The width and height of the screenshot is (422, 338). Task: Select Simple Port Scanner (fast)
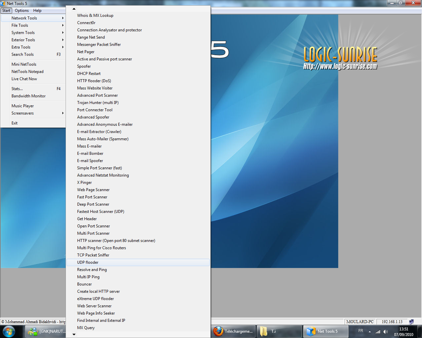pyautogui.click(x=138, y=168)
